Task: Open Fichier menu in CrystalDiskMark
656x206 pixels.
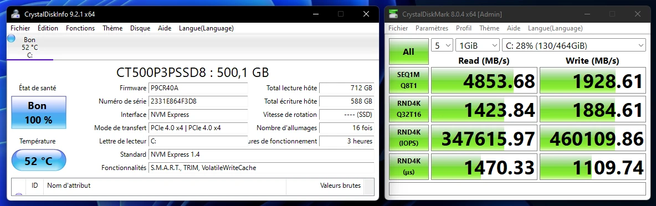Action: point(398,28)
